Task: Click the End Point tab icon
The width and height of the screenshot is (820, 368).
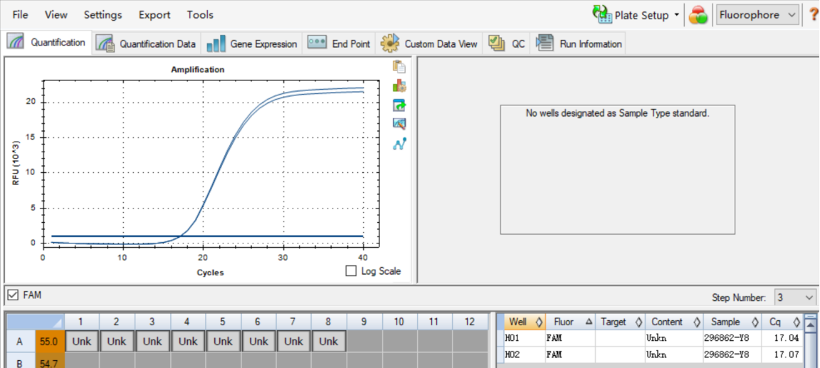Action: [x=317, y=43]
